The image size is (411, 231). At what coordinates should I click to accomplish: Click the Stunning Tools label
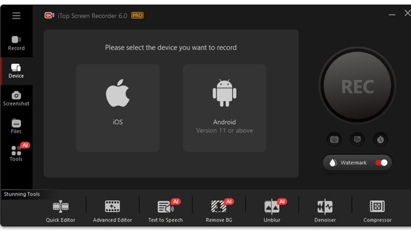[22, 194]
